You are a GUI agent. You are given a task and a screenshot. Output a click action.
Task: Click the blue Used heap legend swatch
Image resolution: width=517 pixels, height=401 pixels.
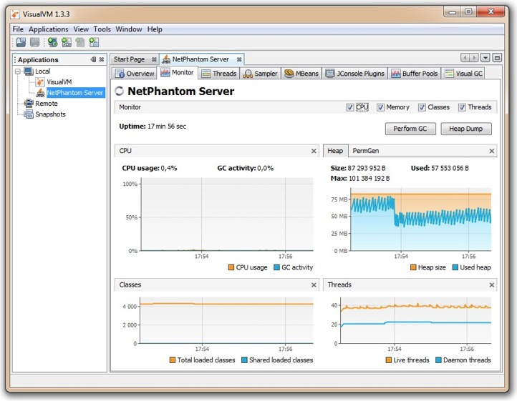tap(455, 267)
